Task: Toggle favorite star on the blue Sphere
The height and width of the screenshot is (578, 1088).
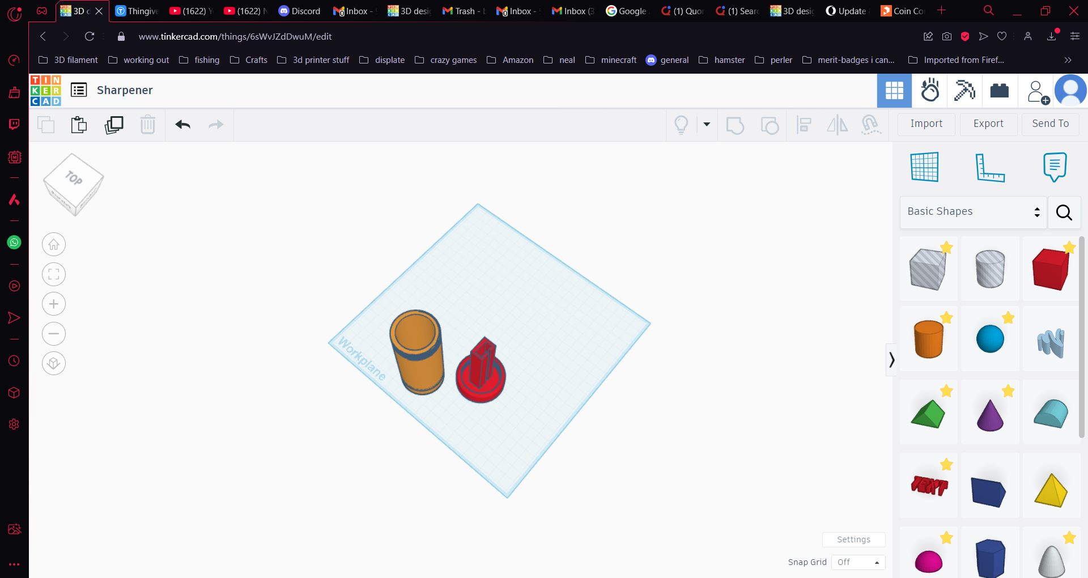Action: click(1008, 317)
